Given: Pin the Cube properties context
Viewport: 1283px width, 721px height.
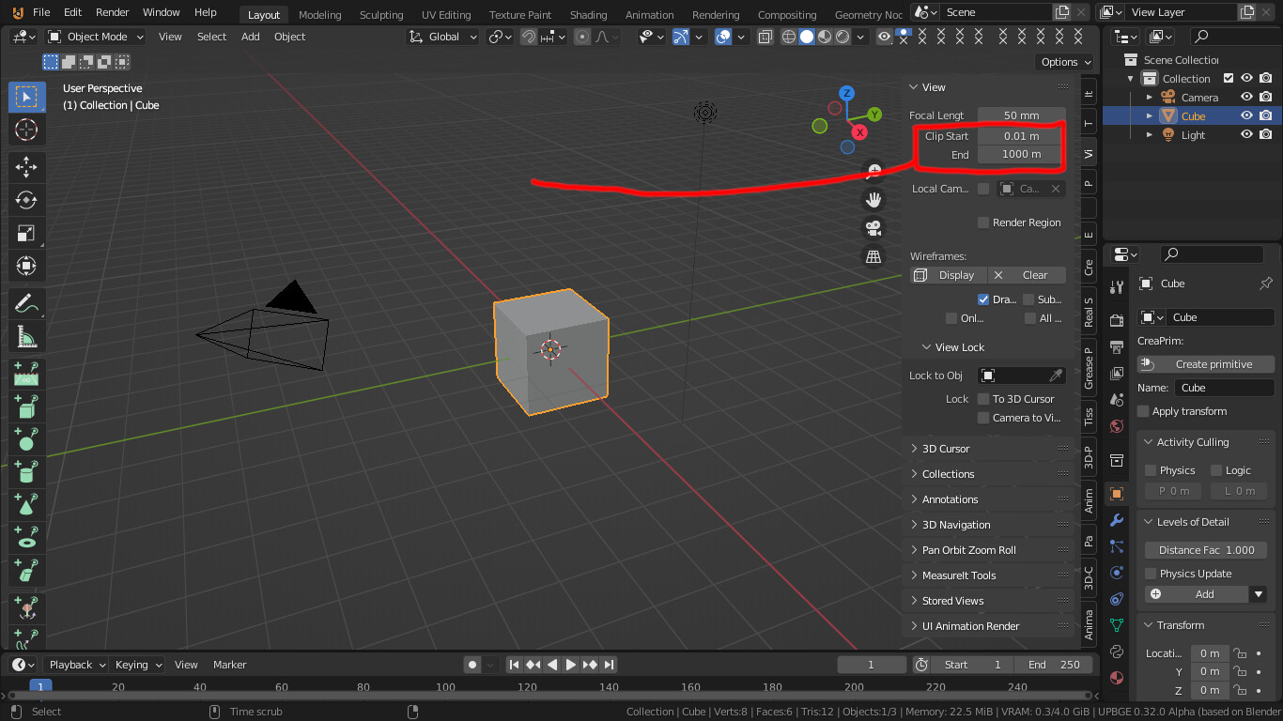Looking at the screenshot, I should pos(1265,284).
